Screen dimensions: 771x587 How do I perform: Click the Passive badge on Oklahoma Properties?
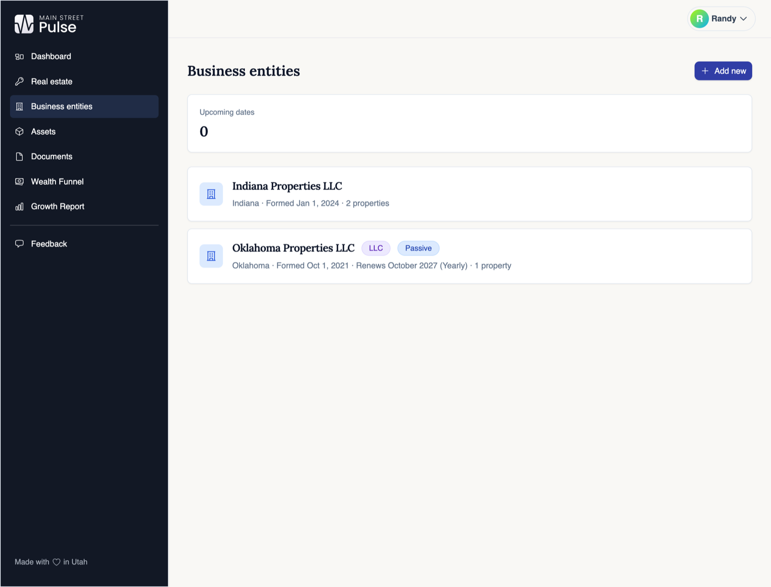(418, 248)
